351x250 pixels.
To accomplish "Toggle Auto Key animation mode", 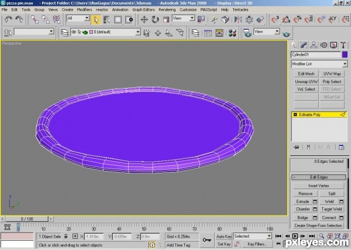I will click(223, 237).
